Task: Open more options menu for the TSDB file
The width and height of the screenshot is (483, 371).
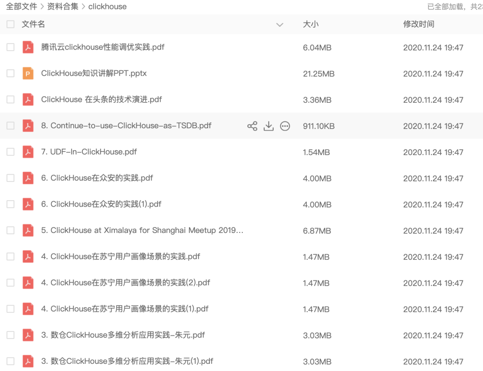Action: point(285,126)
